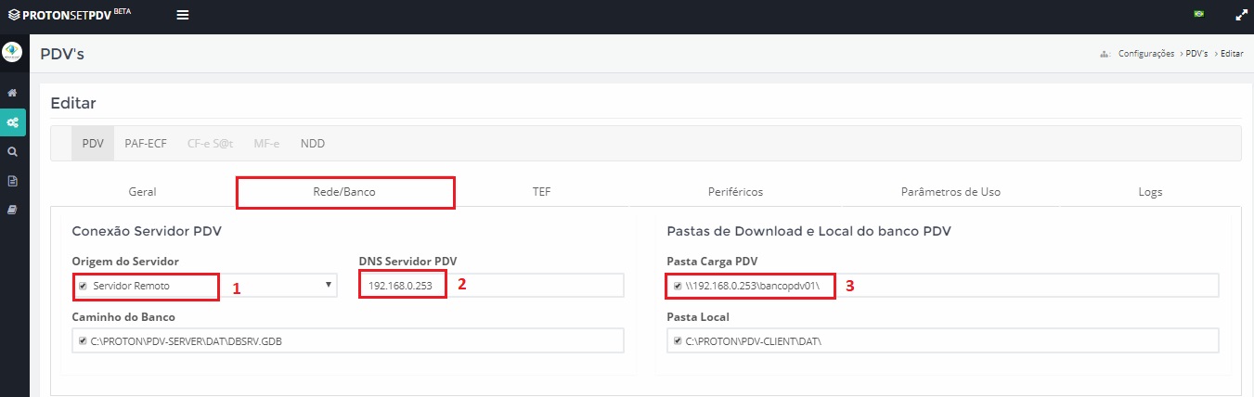This screenshot has width=1254, height=397.
Task: Click the round user avatar logo
Action: click(13, 50)
